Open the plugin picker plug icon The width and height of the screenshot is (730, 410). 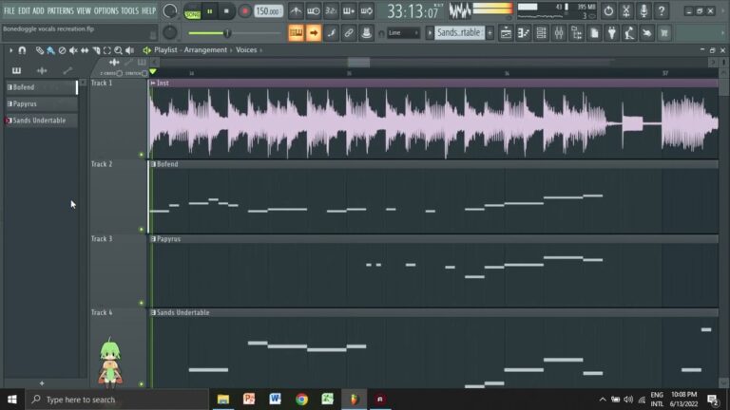pyautogui.click(x=612, y=33)
